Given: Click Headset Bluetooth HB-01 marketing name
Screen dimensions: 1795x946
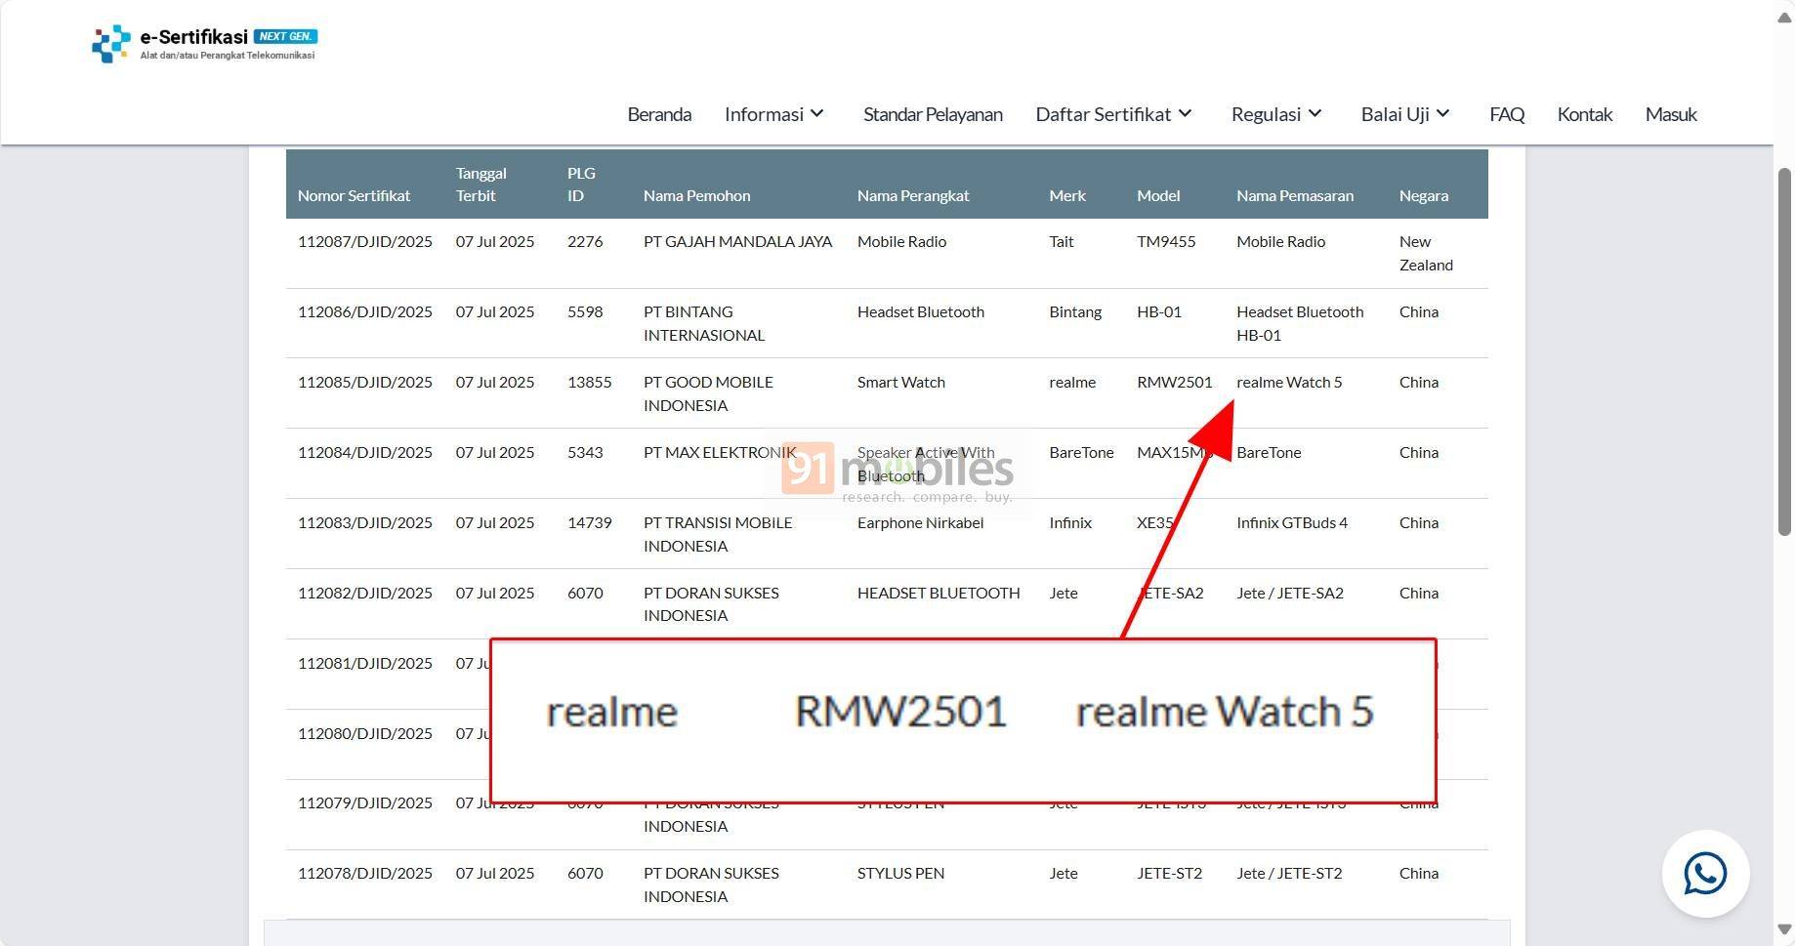Looking at the screenshot, I should tap(1300, 323).
